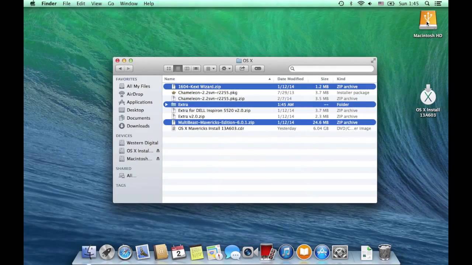472x265 pixels.
Task: Switch Finder to icon view
Action: tap(169, 68)
